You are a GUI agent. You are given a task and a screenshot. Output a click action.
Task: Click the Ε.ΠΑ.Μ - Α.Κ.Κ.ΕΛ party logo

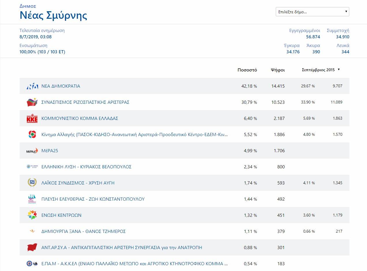pyautogui.click(x=32, y=264)
